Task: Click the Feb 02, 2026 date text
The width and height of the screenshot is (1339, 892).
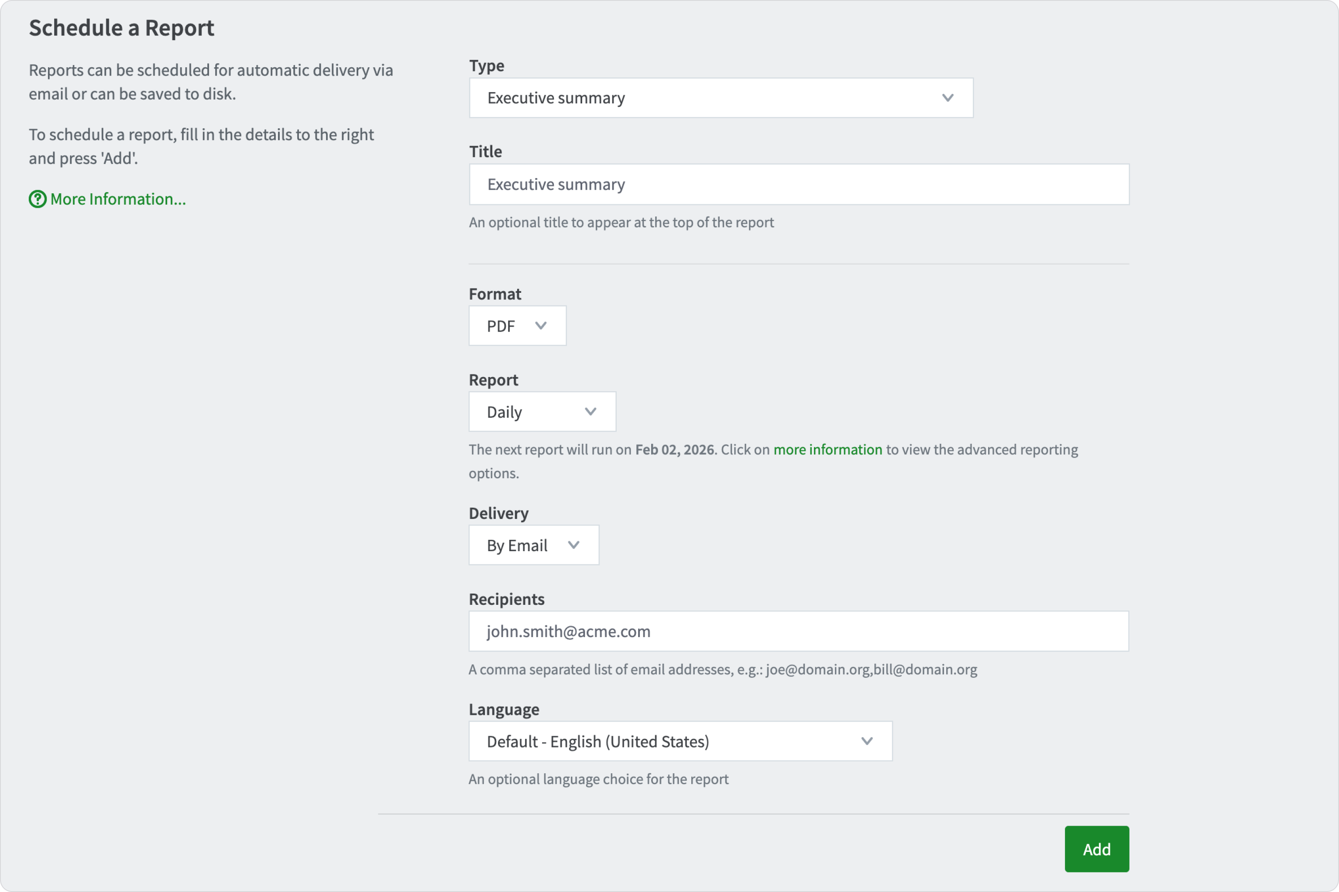Action: (675, 449)
